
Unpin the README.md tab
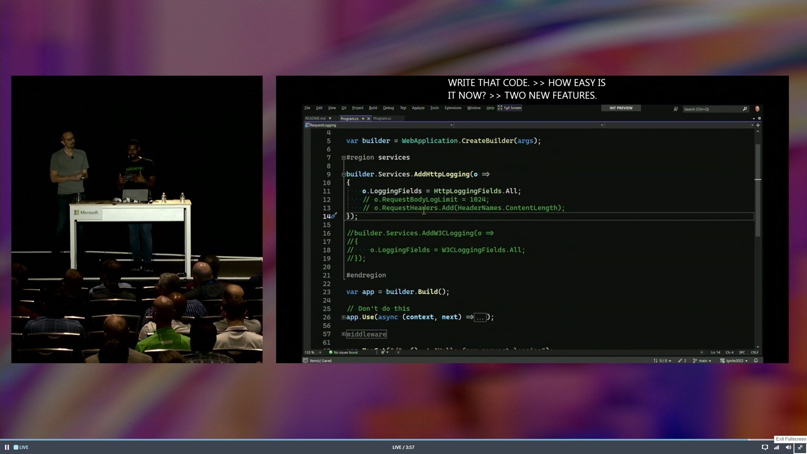point(330,119)
